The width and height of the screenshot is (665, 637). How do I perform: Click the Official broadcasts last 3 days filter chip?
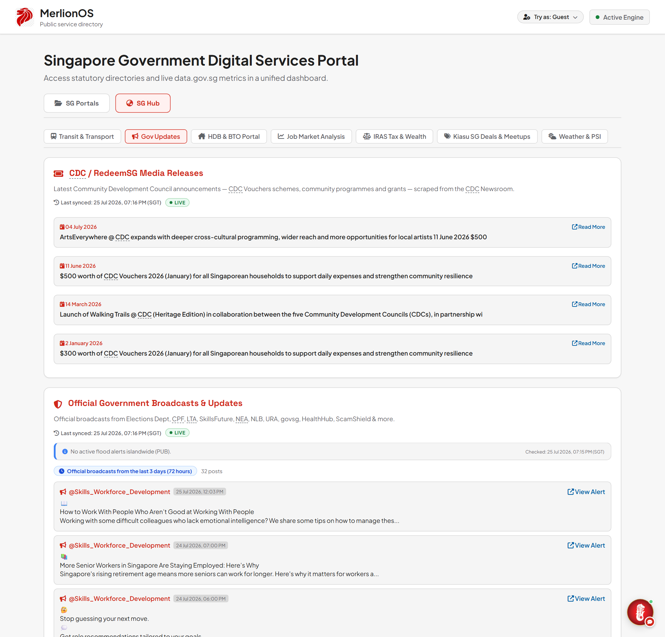125,471
